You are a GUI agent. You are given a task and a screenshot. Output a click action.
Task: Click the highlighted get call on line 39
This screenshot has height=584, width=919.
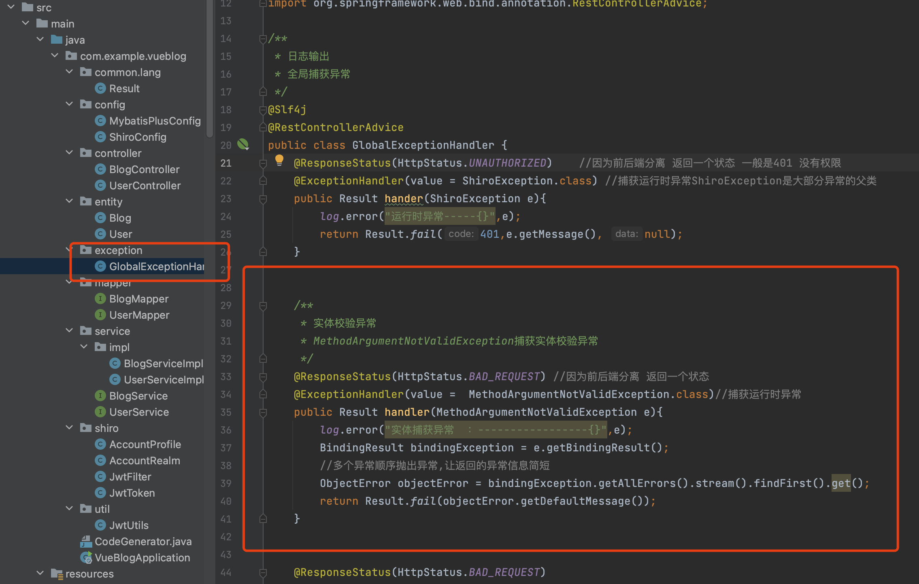tap(841, 483)
